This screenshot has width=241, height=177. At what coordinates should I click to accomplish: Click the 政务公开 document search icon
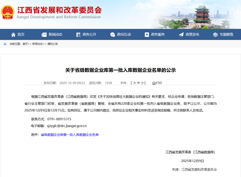click(78, 35)
